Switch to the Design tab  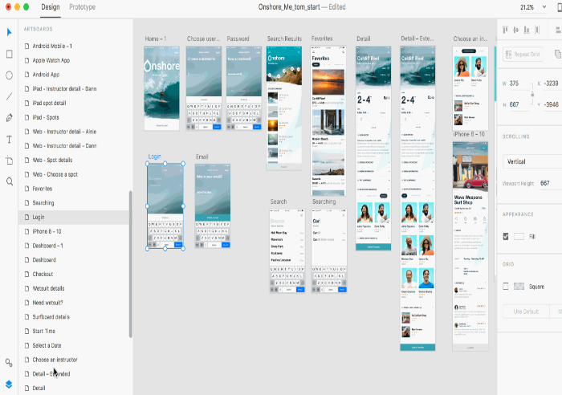coord(51,6)
